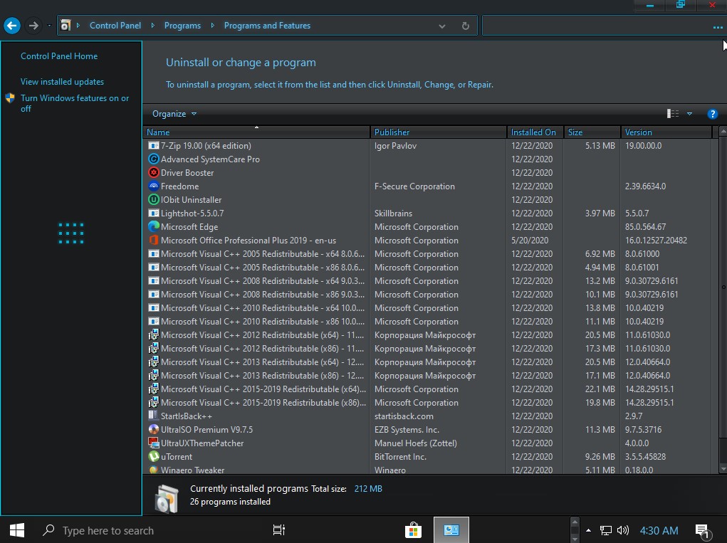Show hidden system tray icons
727x543 pixels.
[x=588, y=530]
